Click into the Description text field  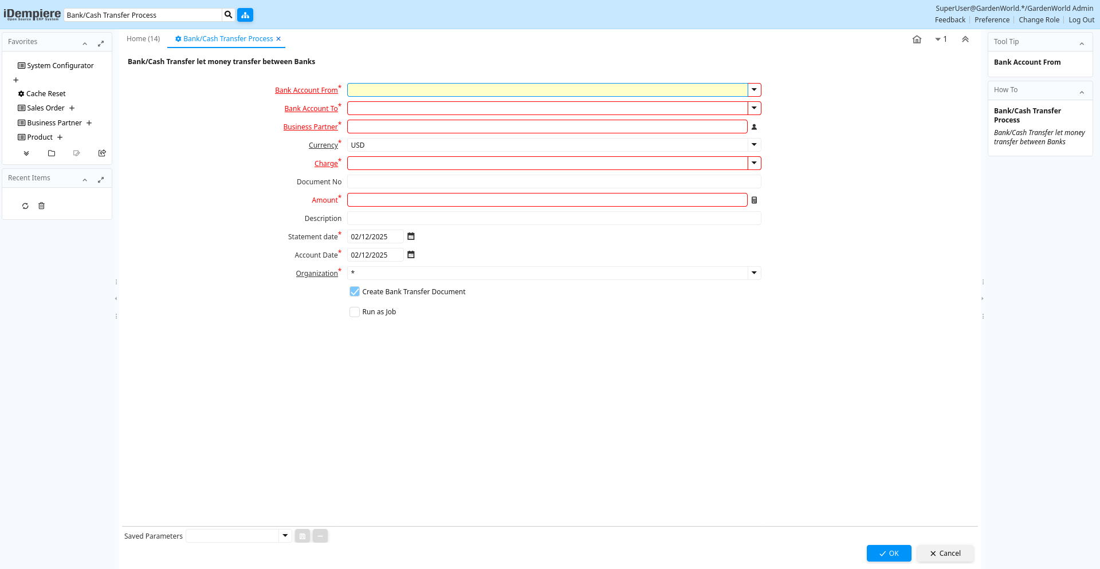(x=553, y=218)
